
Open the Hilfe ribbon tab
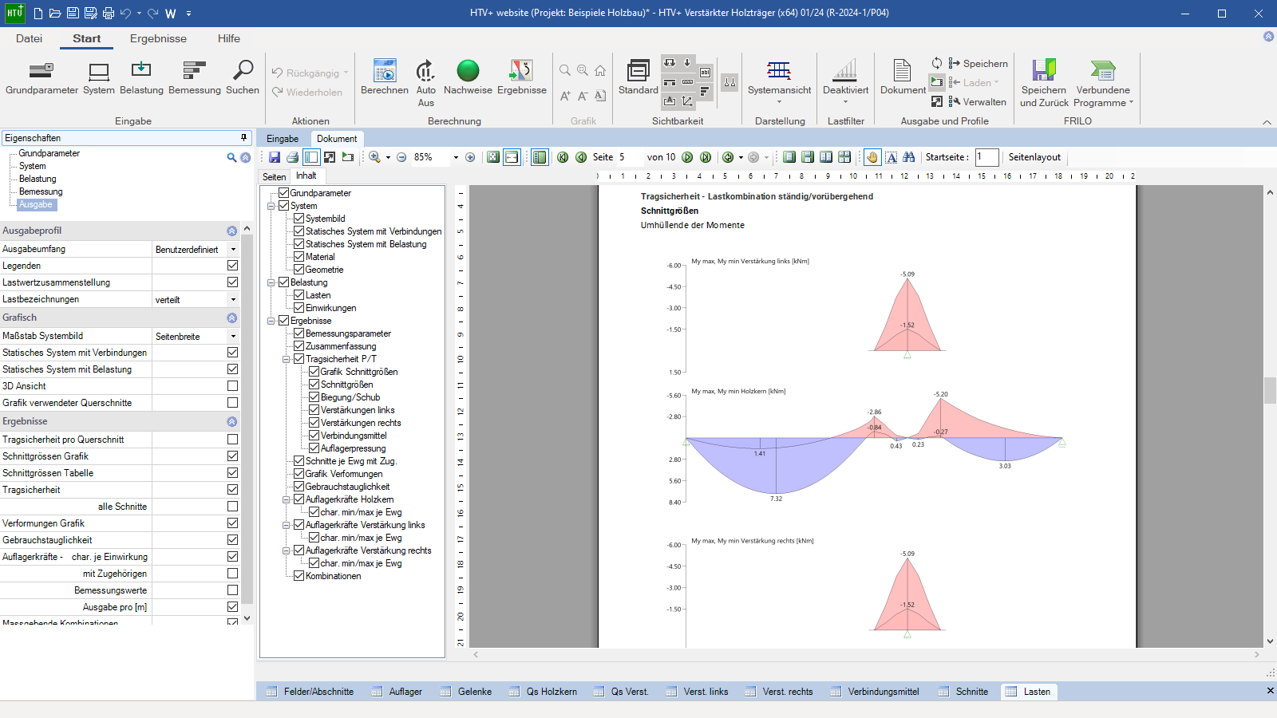229,38
